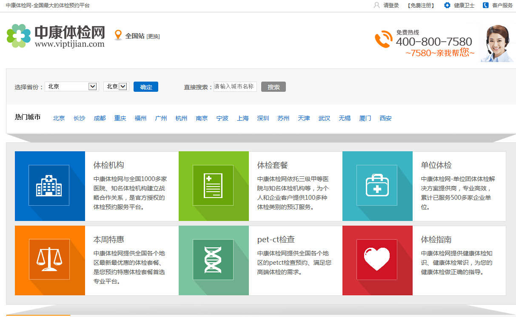Click the user login avatar icon
This screenshot has width=516, height=317.
tap(376, 5)
